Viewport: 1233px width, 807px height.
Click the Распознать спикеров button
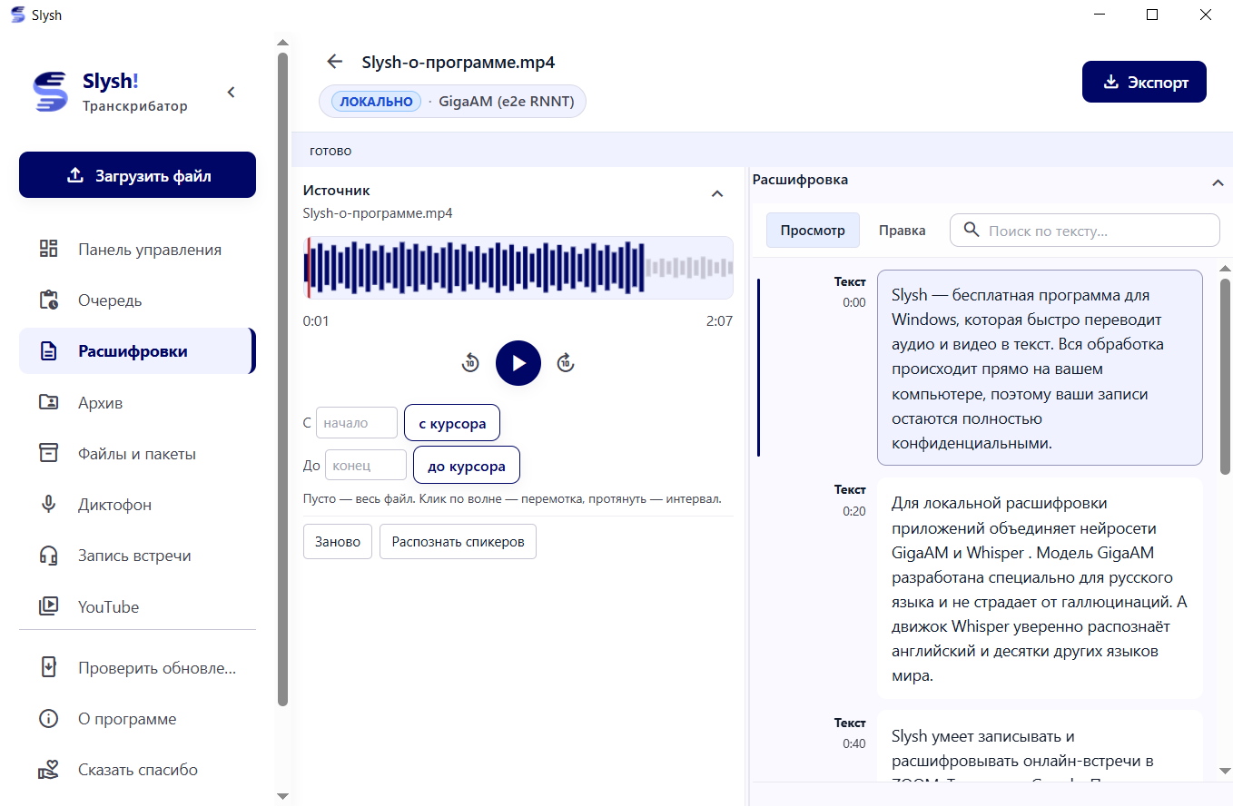point(458,542)
